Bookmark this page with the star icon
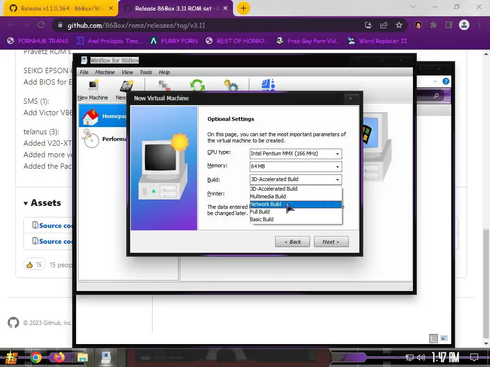This screenshot has height=367, width=490. (399, 25)
